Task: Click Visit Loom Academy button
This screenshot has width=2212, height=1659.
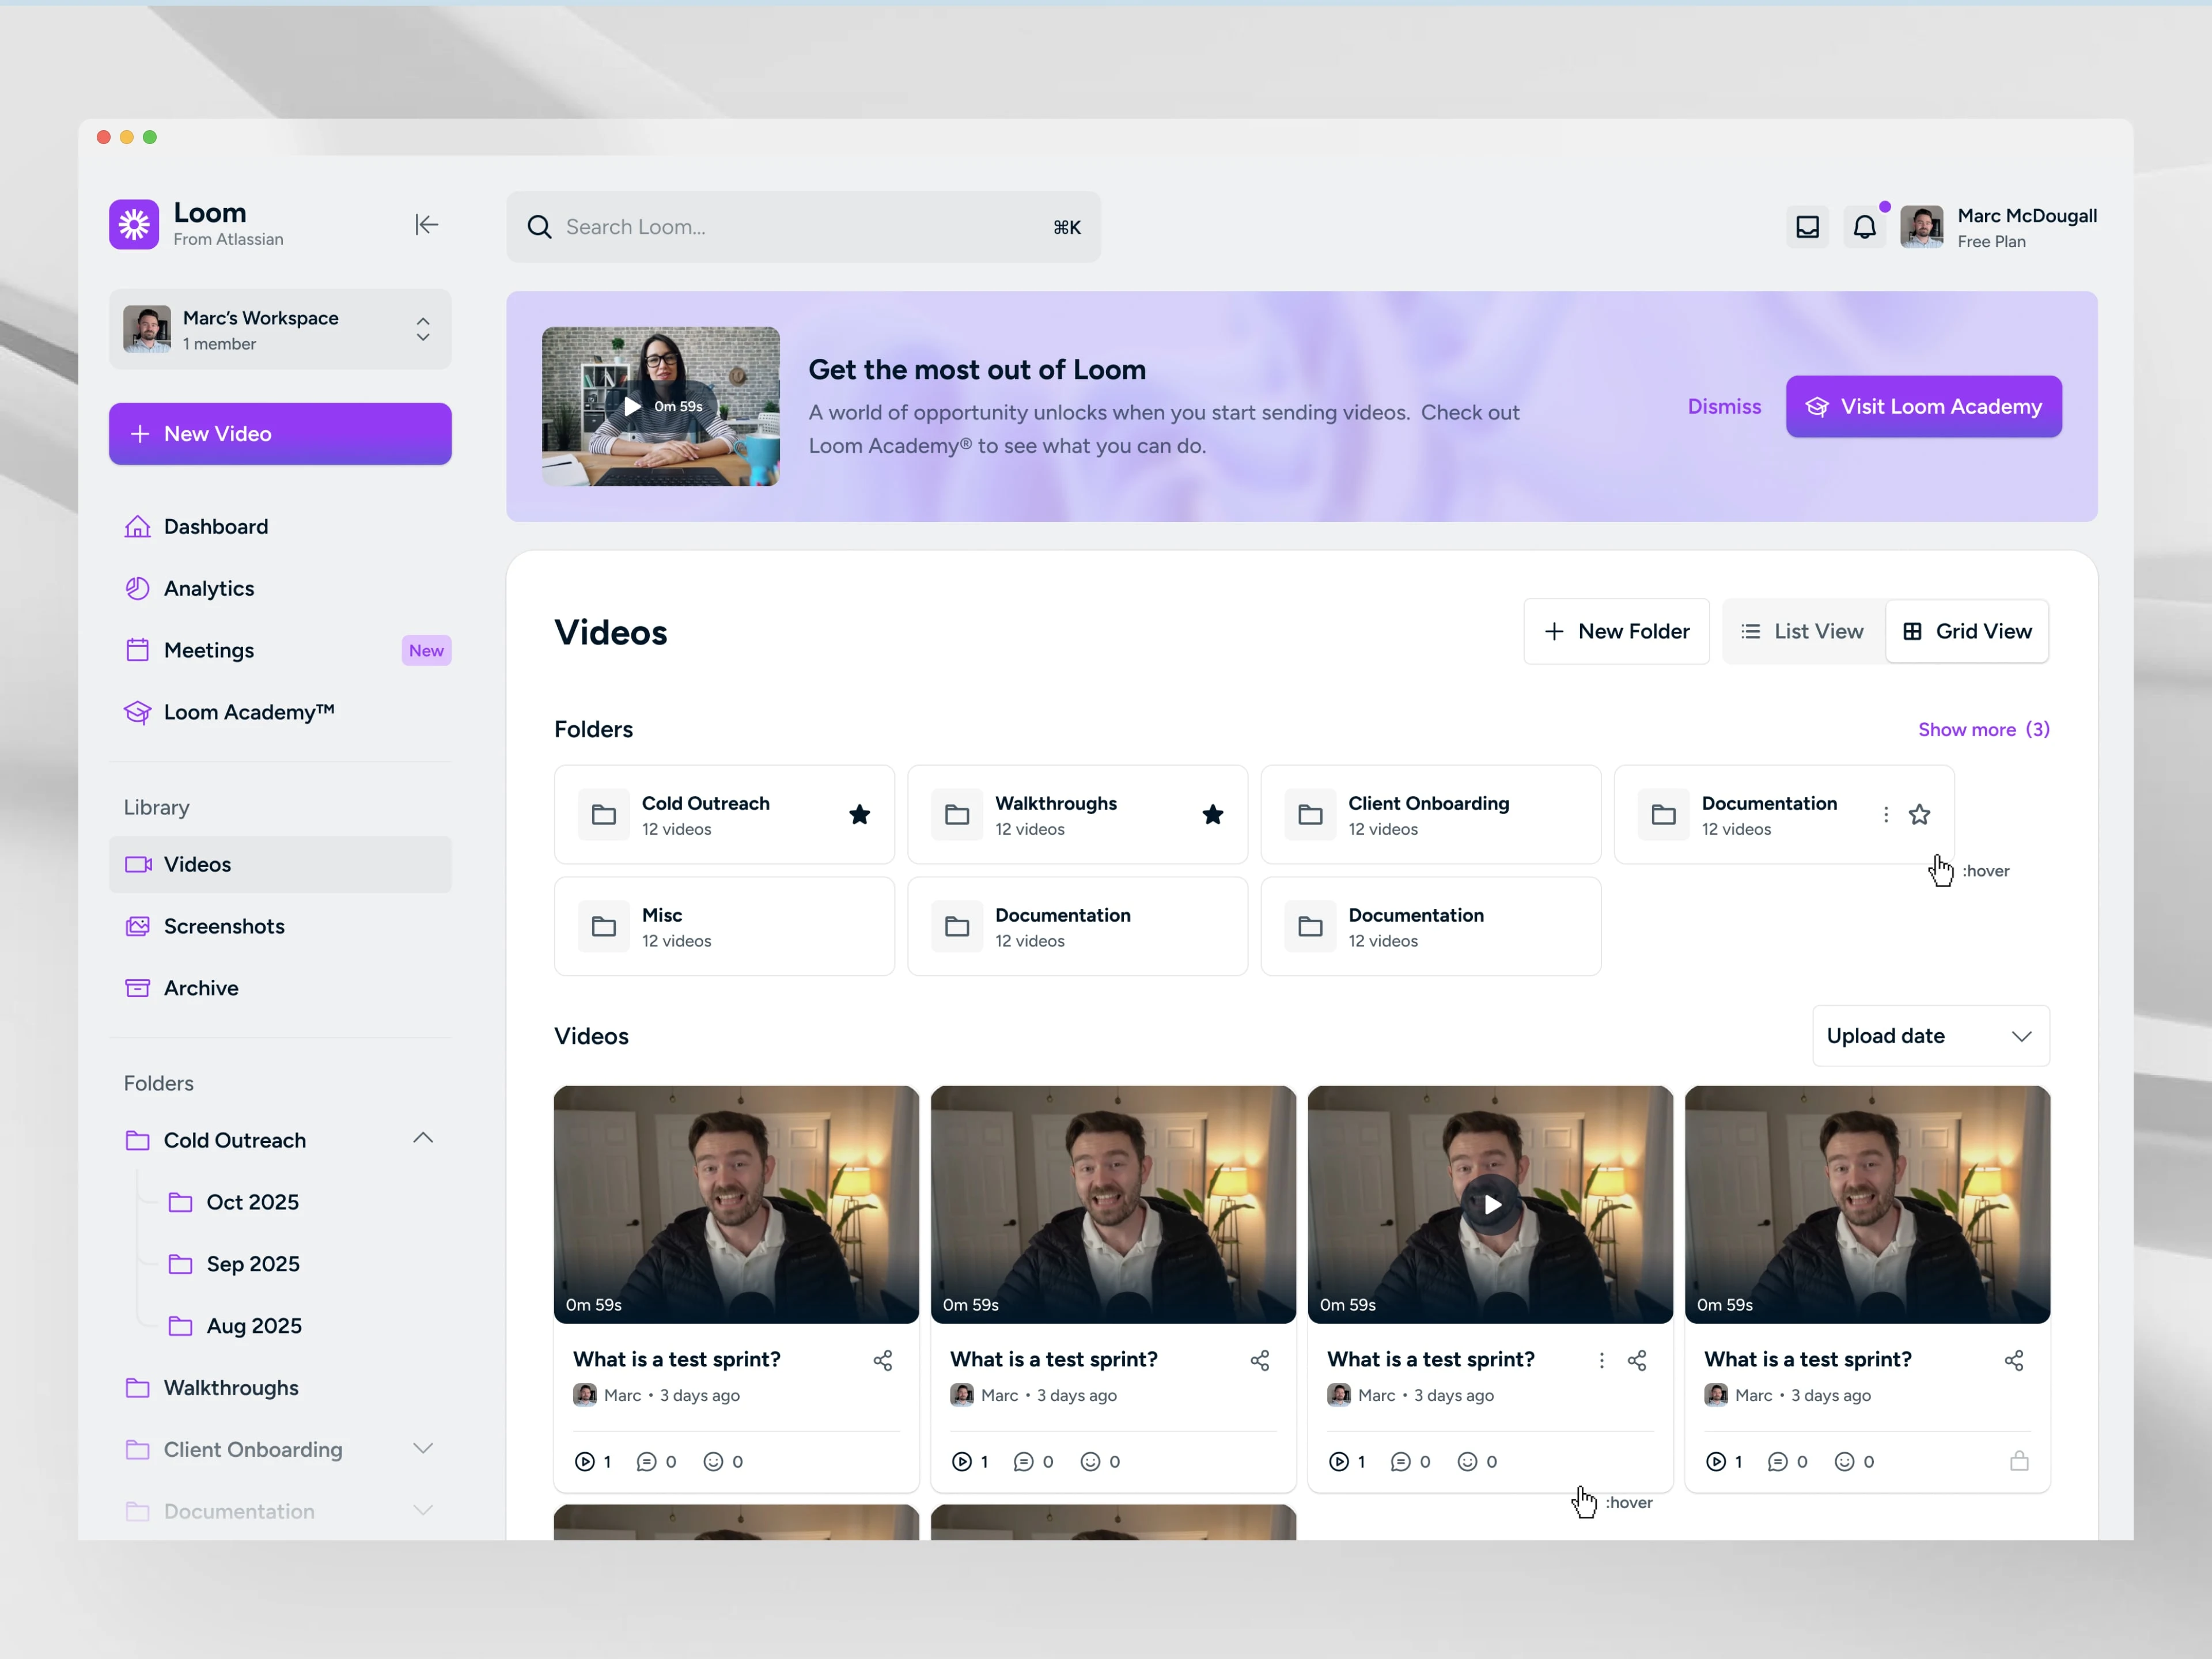Action: [x=1923, y=406]
